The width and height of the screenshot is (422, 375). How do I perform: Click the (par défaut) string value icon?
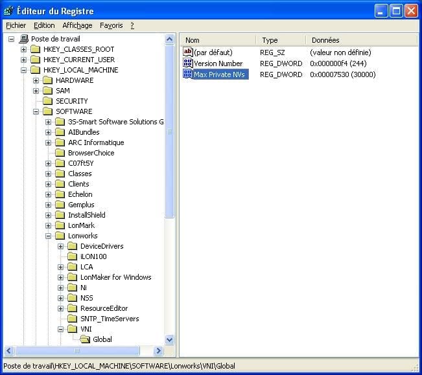188,52
